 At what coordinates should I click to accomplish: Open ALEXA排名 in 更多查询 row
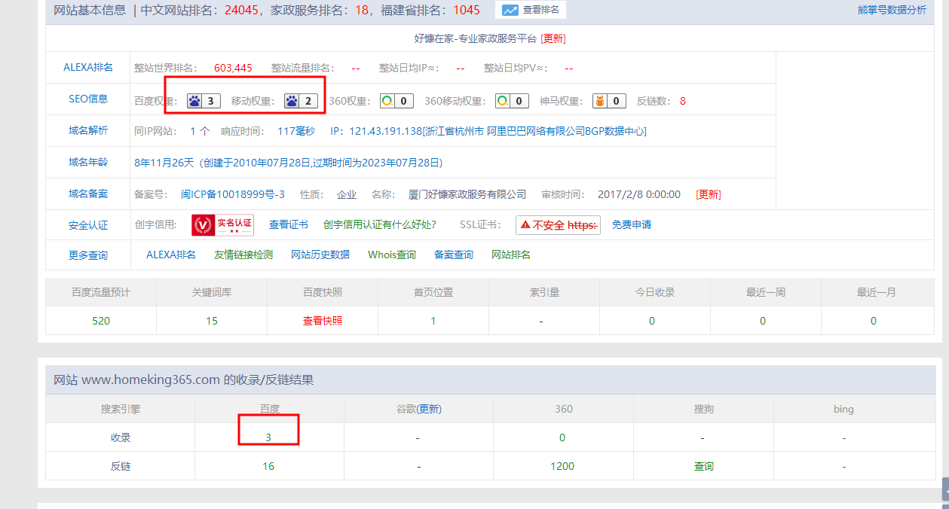(171, 254)
